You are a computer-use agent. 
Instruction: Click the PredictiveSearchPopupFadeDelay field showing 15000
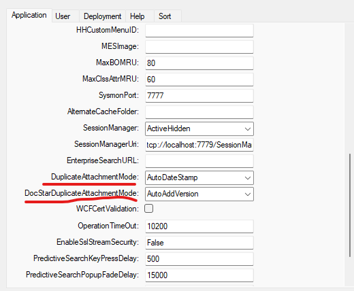199,275
